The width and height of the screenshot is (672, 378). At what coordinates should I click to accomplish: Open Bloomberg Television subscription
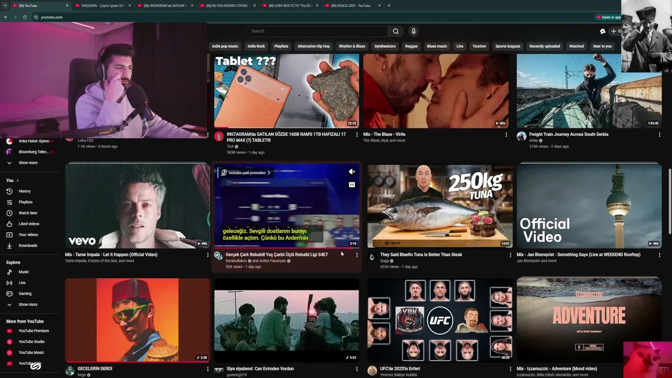pyautogui.click(x=33, y=152)
